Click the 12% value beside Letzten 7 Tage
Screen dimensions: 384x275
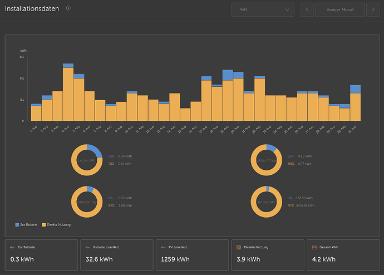point(291,156)
